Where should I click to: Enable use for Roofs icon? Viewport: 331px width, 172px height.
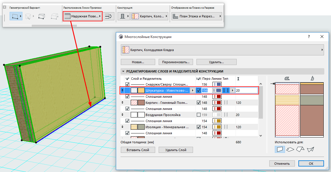pyautogui.click(x=300, y=149)
